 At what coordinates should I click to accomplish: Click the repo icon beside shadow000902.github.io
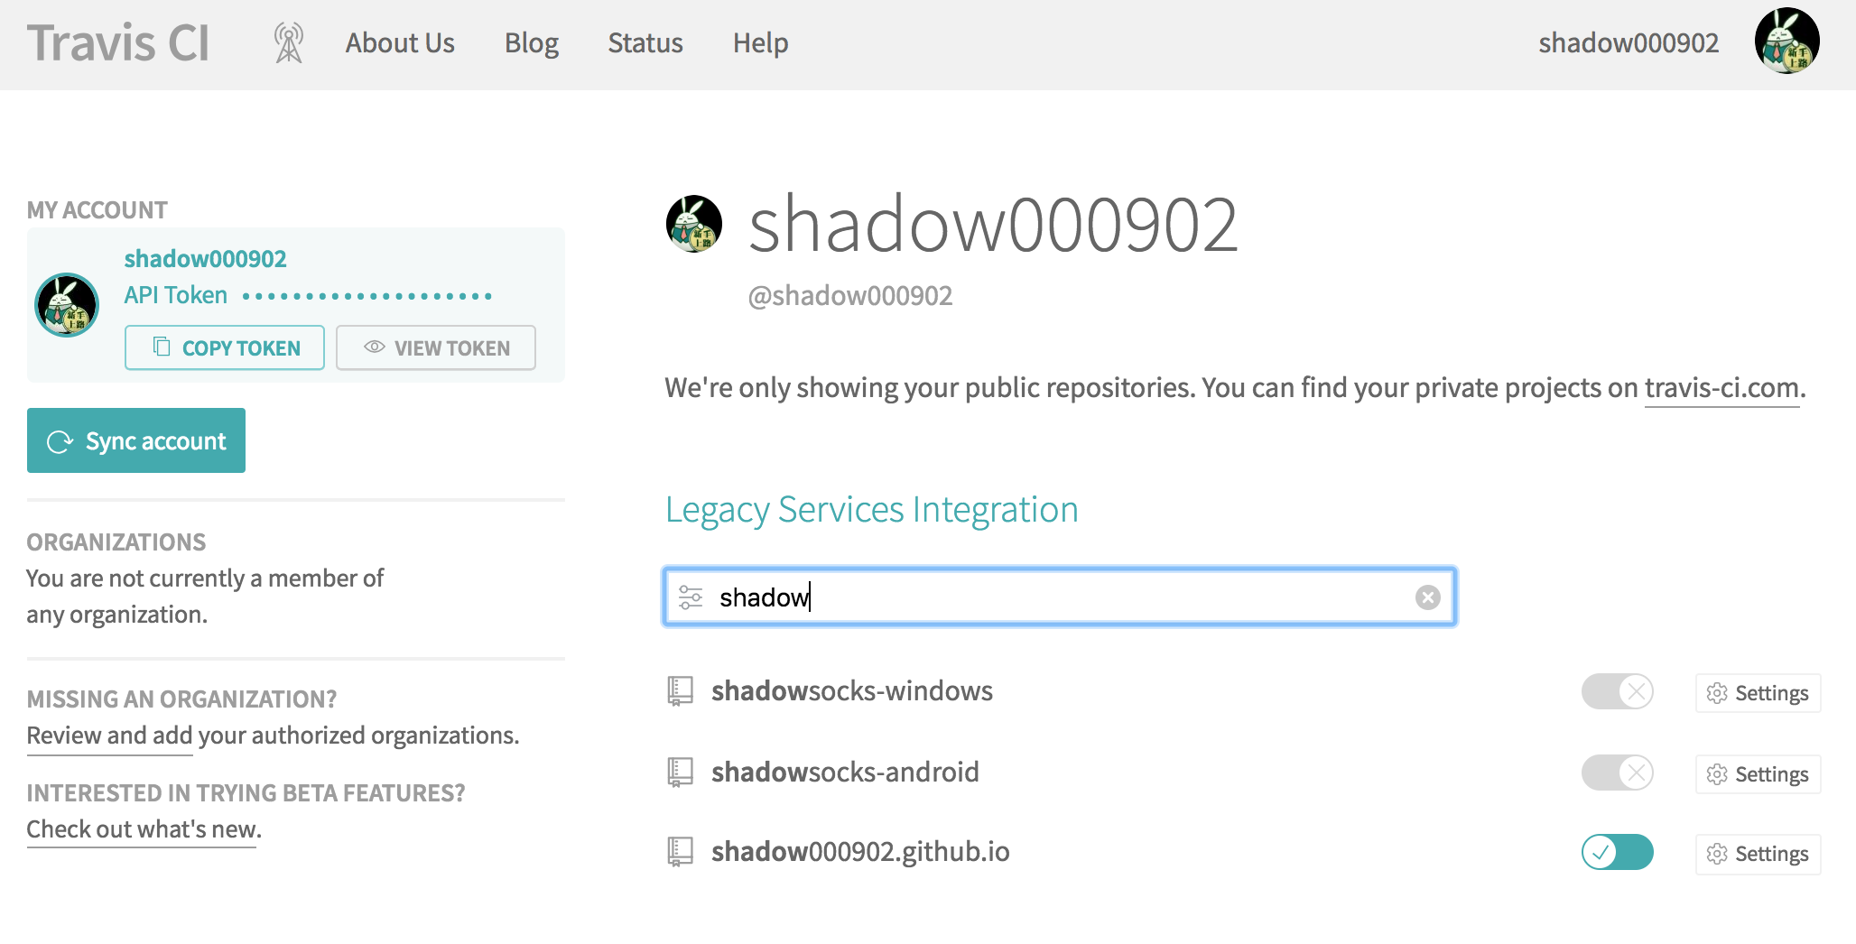(x=680, y=852)
